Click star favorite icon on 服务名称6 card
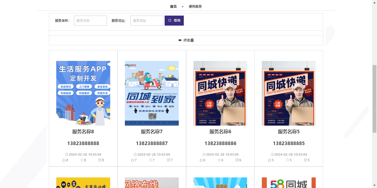The image size is (377, 188). pos(219,160)
